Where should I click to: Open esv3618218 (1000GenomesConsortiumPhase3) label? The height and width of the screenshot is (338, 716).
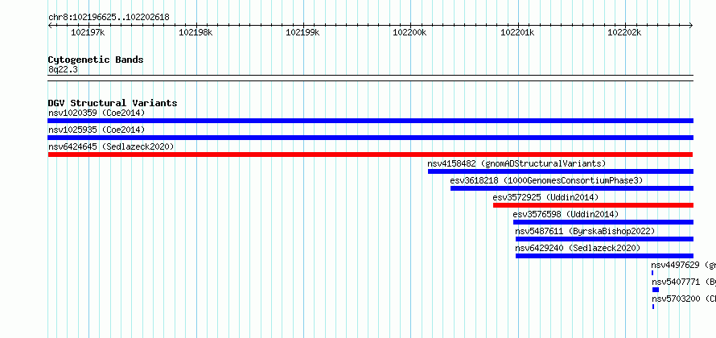(x=546, y=180)
